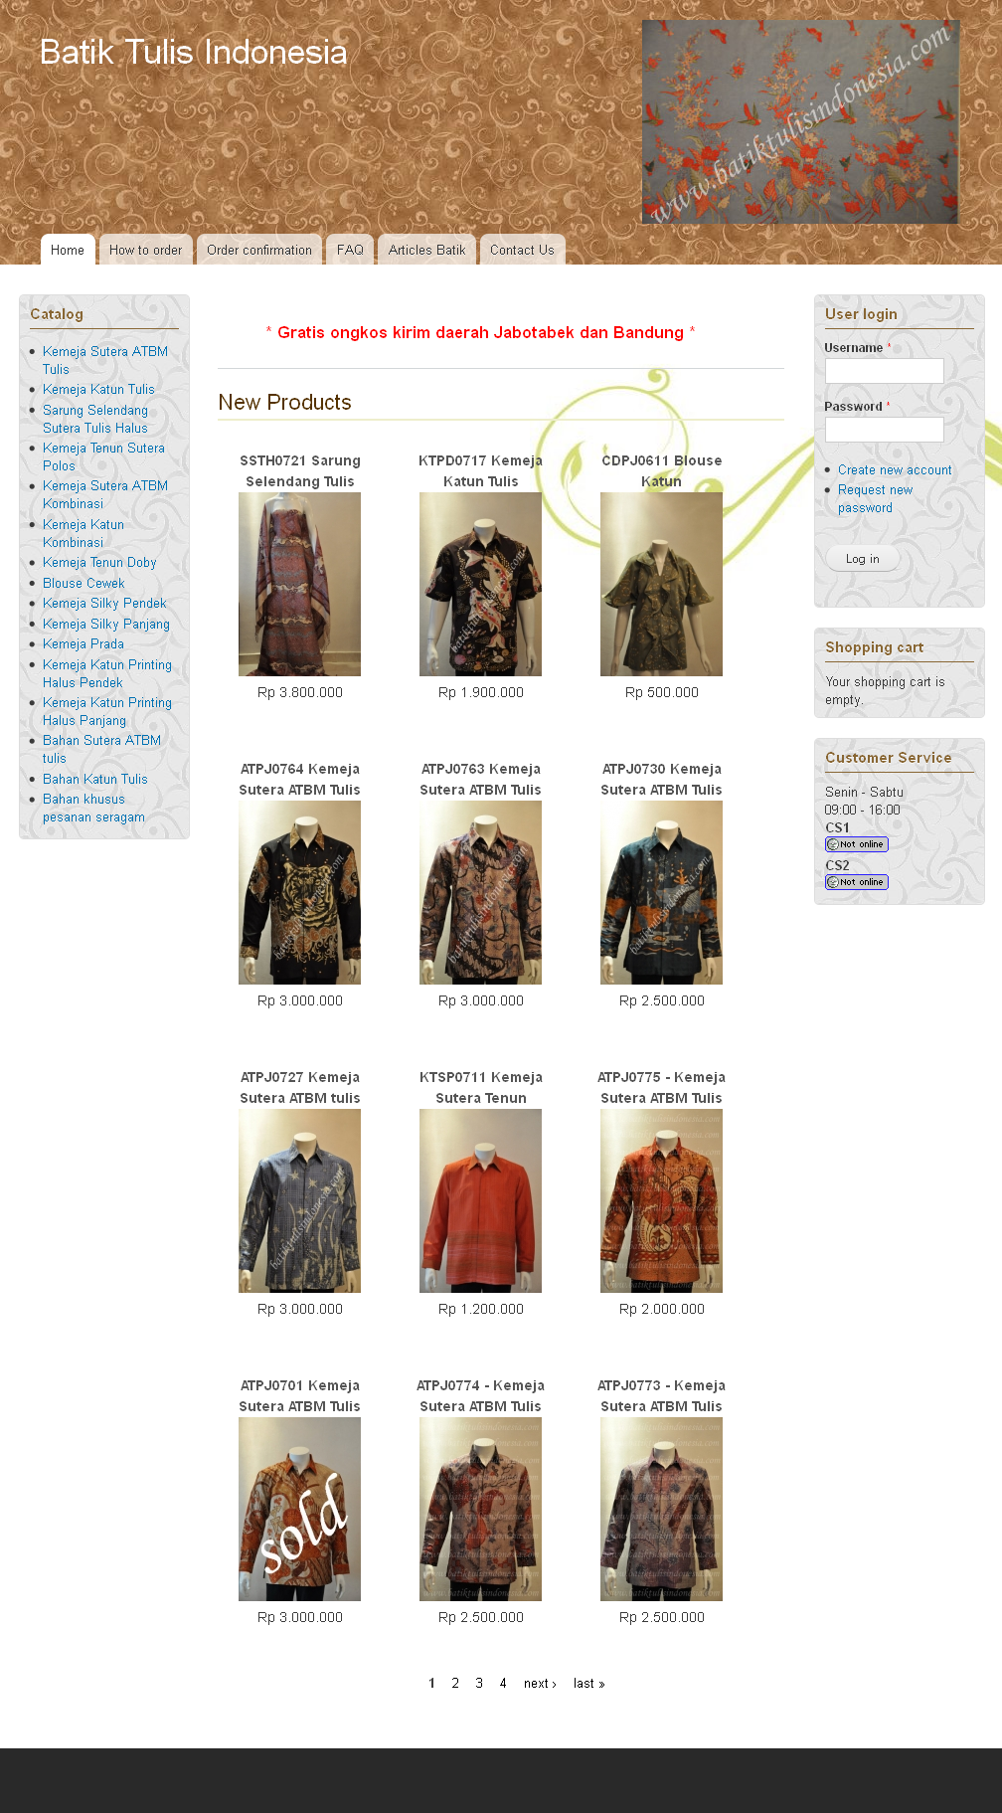The width and height of the screenshot is (1002, 1813).
Task: Open the CDPJ0611 Blouse Katun image
Action: pos(661,585)
